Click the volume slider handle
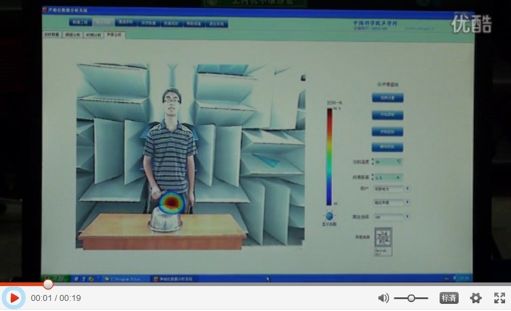 [x=411, y=298]
